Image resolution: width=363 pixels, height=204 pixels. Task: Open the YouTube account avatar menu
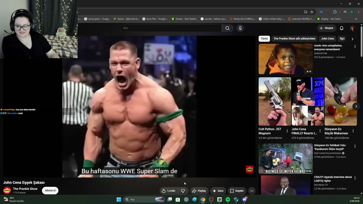(x=352, y=28)
